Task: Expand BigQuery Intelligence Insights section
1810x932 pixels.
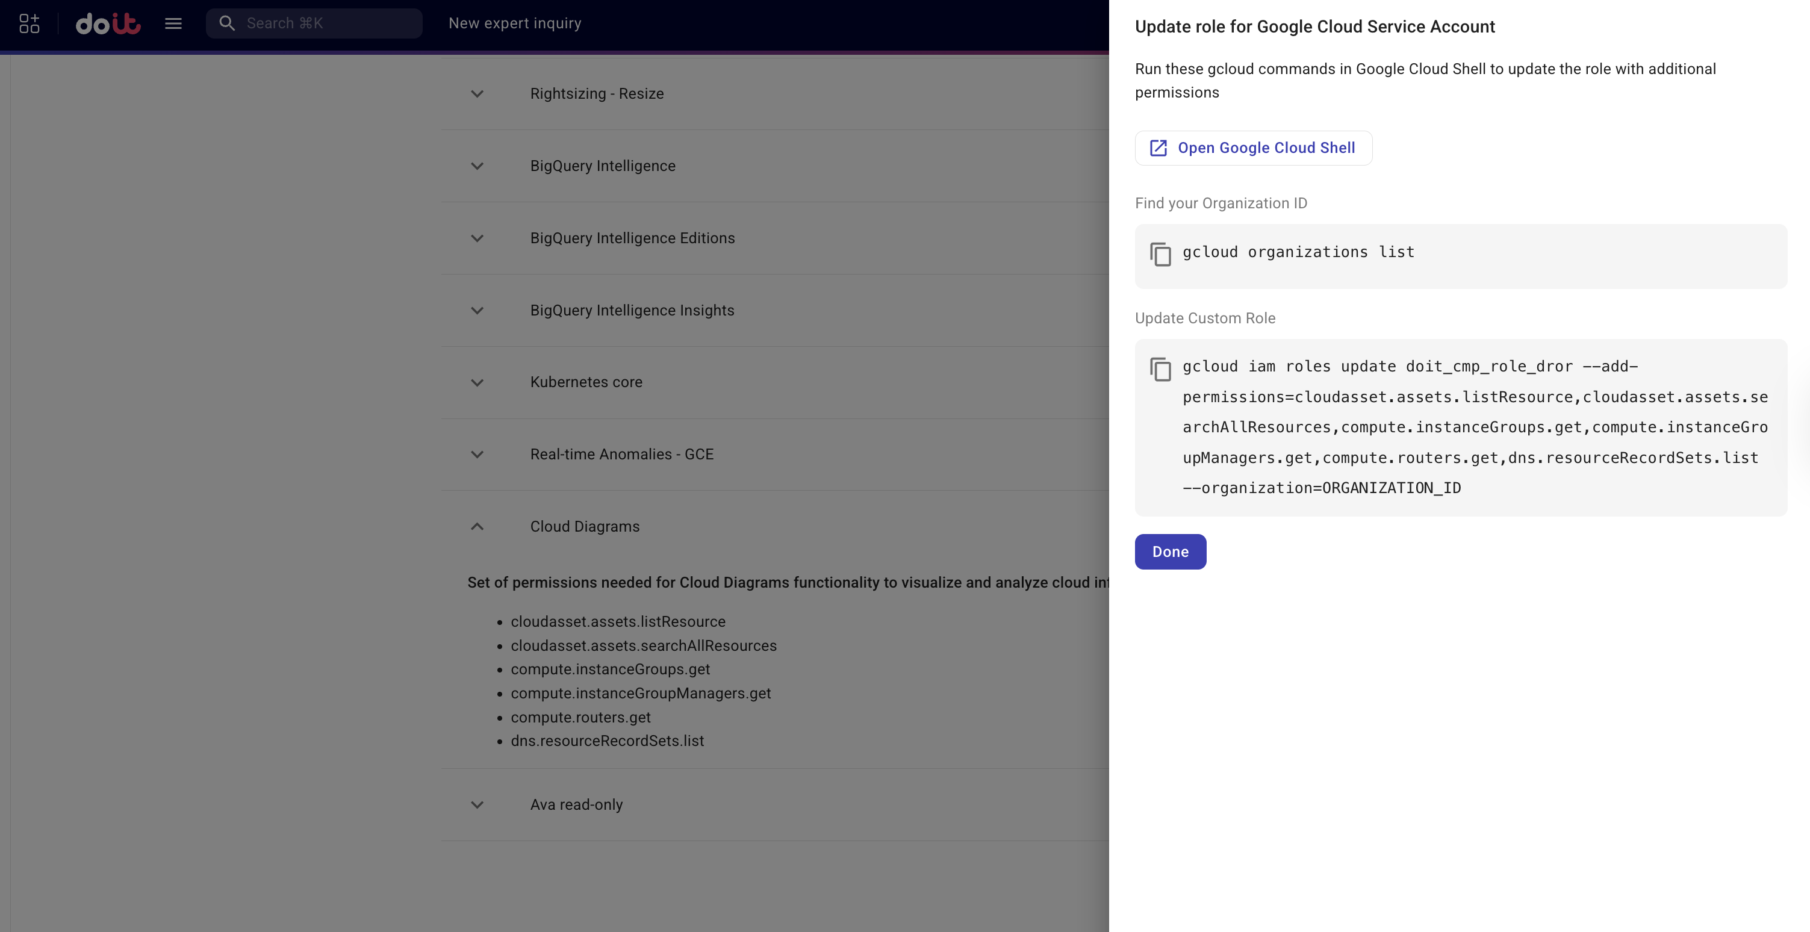Action: click(477, 311)
